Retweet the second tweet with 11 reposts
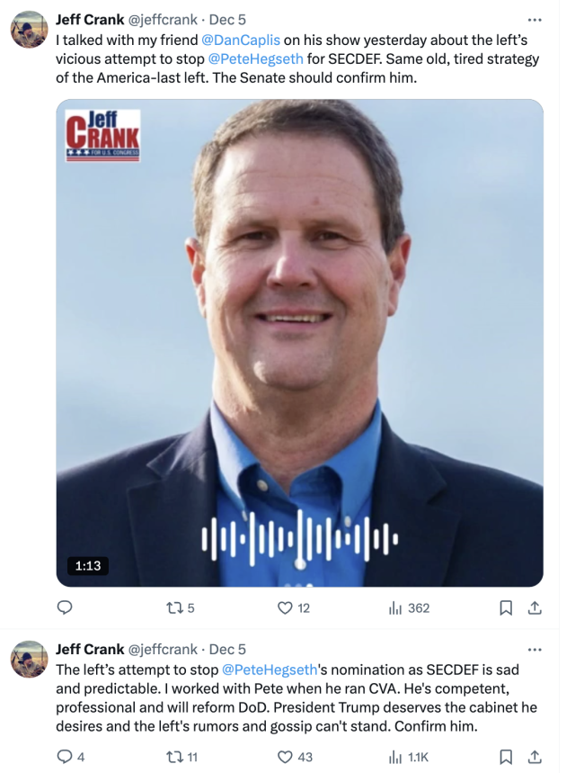Viewport: 584px width, 773px height. coord(181,756)
